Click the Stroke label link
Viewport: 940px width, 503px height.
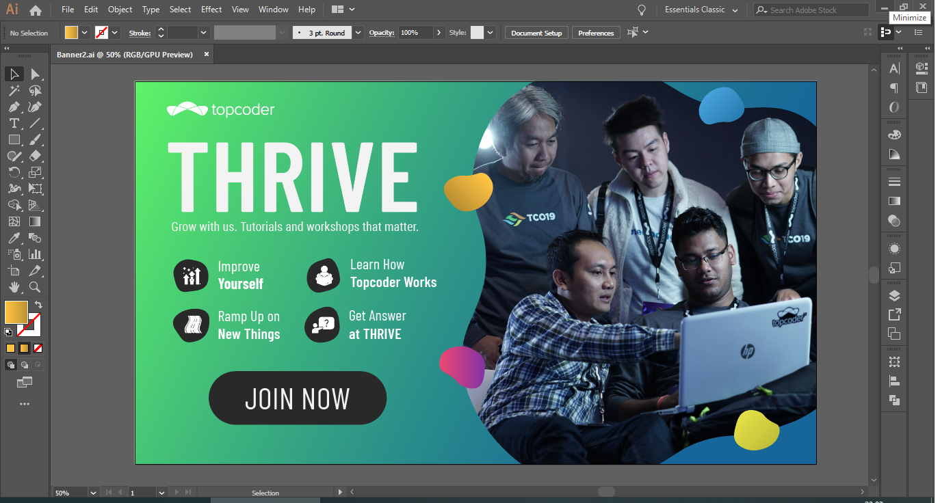pyautogui.click(x=140, y=33)
